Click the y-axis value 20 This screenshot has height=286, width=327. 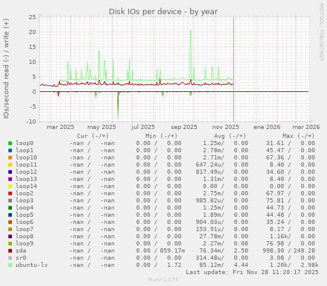32,32
